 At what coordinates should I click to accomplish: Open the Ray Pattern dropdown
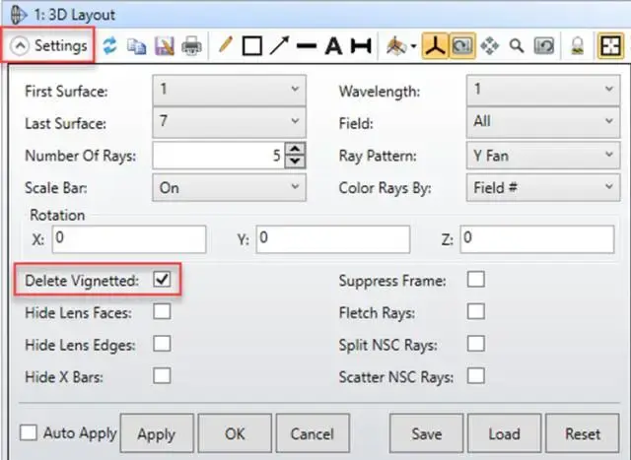tap(543, 156)
